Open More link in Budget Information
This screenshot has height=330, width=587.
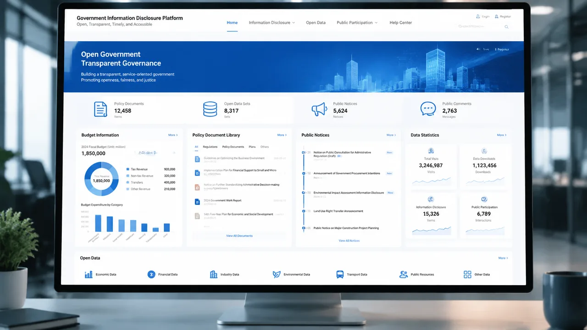click(x=172, y=135)
